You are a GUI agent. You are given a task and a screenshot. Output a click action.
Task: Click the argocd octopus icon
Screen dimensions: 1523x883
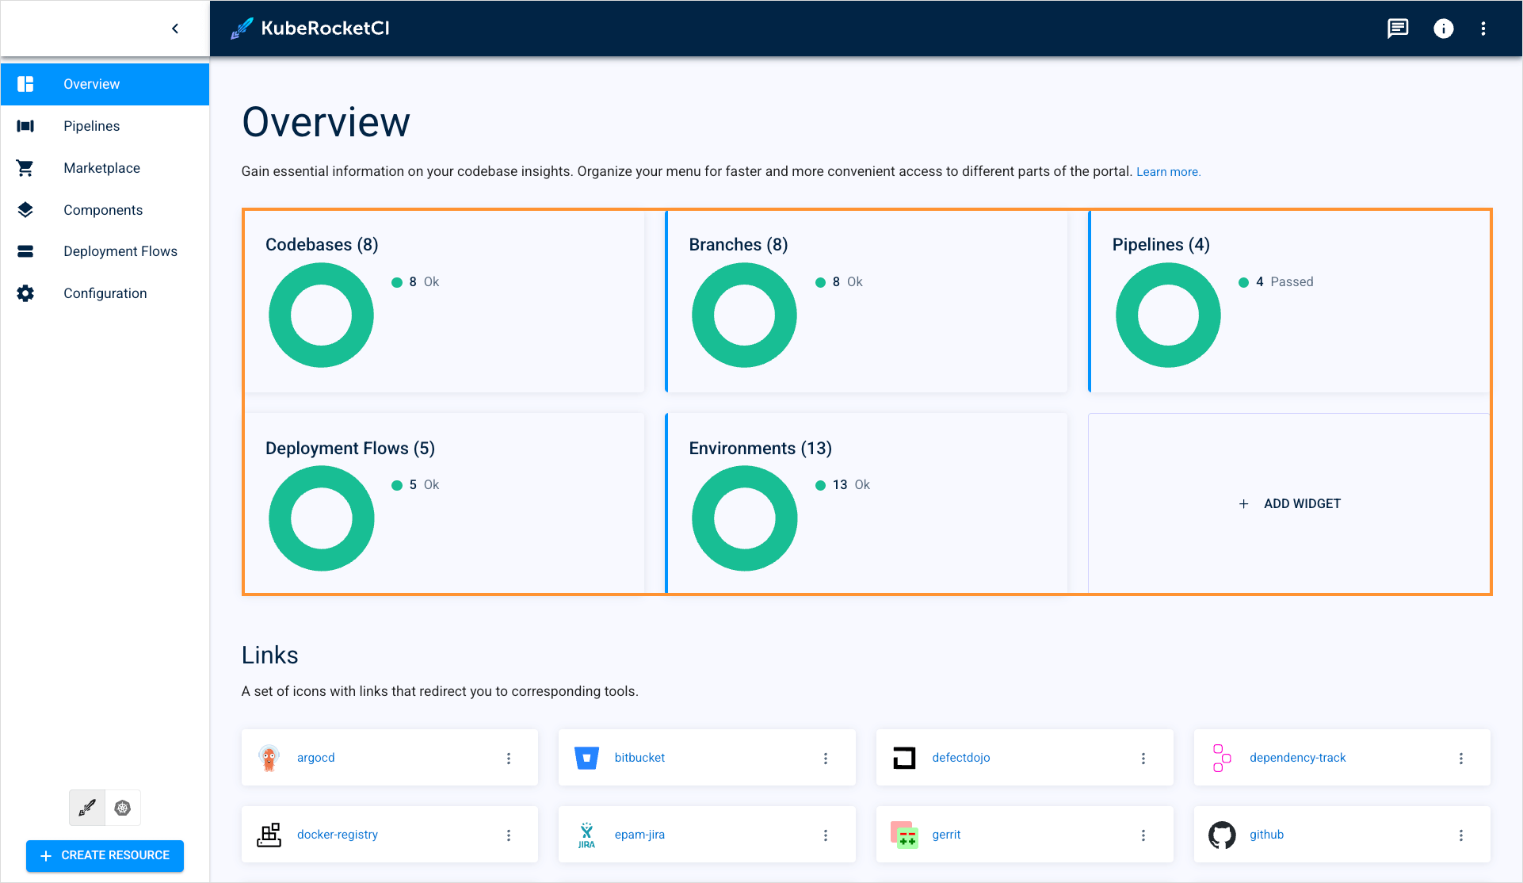(x=269, y=757)
